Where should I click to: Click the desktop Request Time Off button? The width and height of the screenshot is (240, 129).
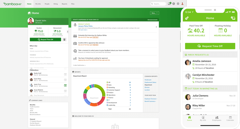click(x=45, y=39)
